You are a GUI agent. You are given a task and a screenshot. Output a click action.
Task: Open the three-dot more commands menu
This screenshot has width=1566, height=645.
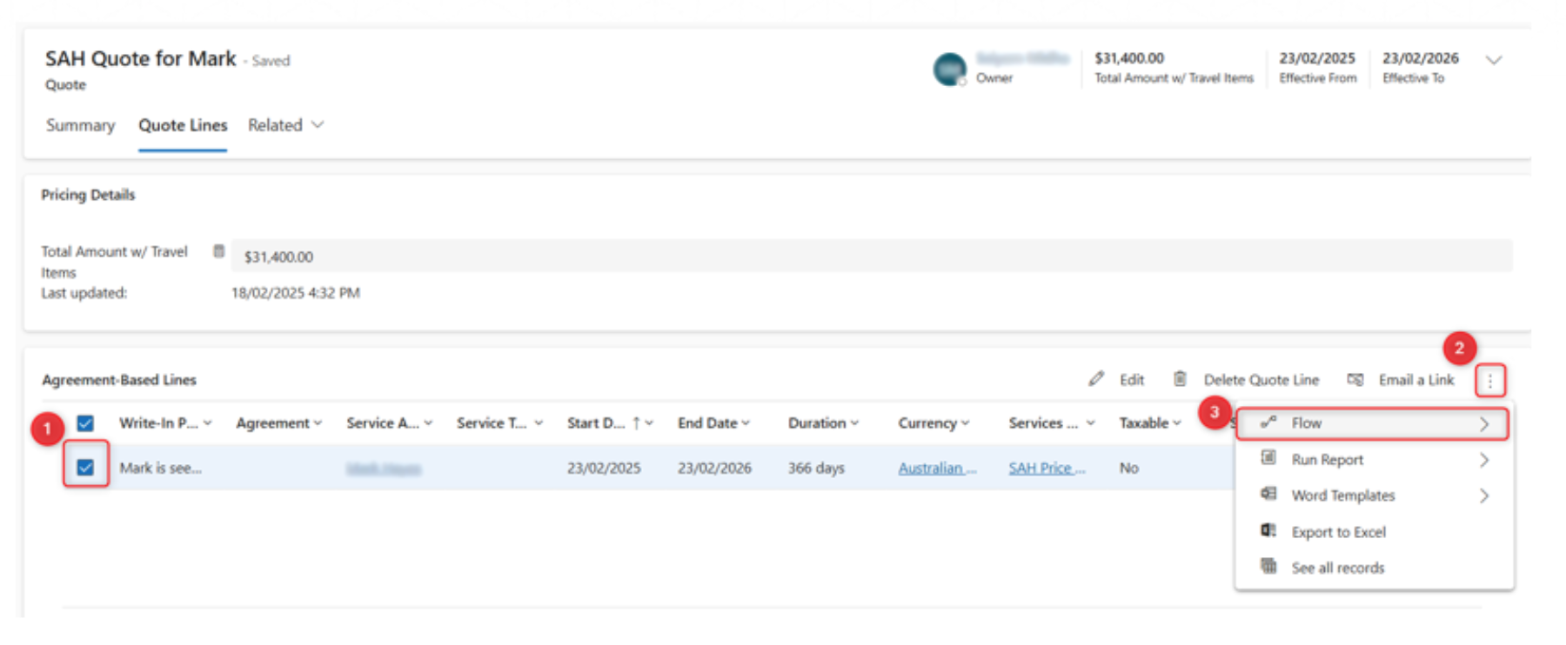(x=1489, y=381)
